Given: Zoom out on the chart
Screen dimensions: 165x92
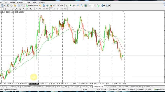Looking at the screenshot, I should [x=82, y=6].
